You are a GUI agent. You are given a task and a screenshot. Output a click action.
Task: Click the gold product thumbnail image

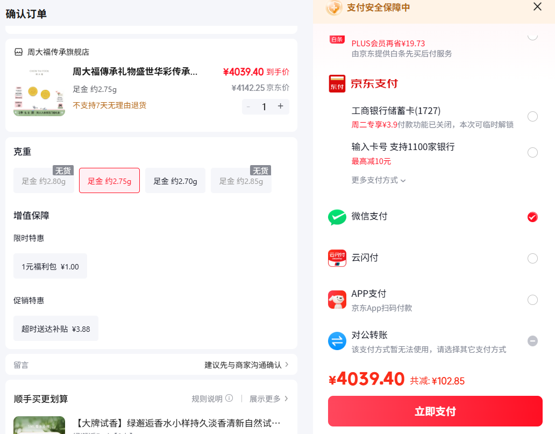39,92
